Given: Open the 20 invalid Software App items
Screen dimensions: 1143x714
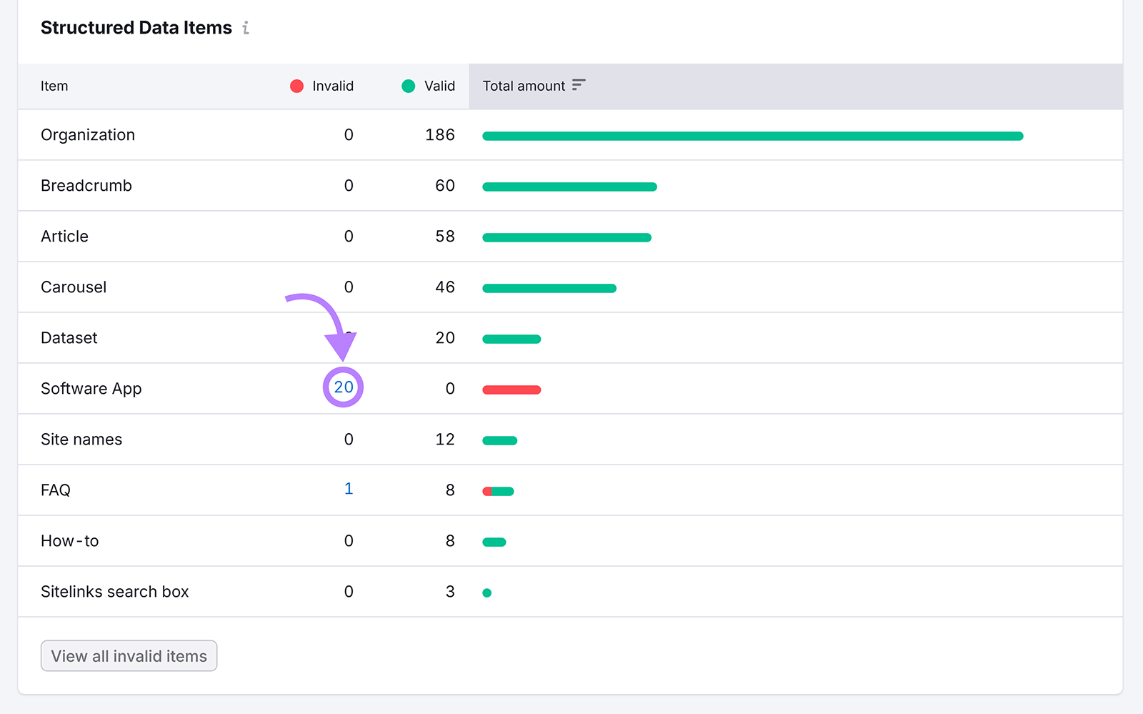Looking at the screenshot, I should pos(344,387).
